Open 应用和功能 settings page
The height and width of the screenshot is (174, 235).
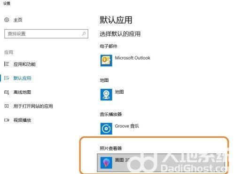click(x=24, y=64)
